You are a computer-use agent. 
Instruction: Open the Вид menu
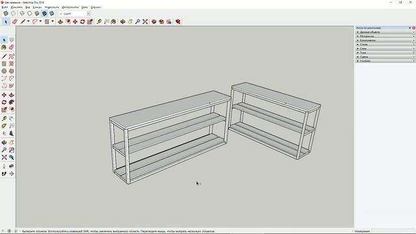coord(27,7)
